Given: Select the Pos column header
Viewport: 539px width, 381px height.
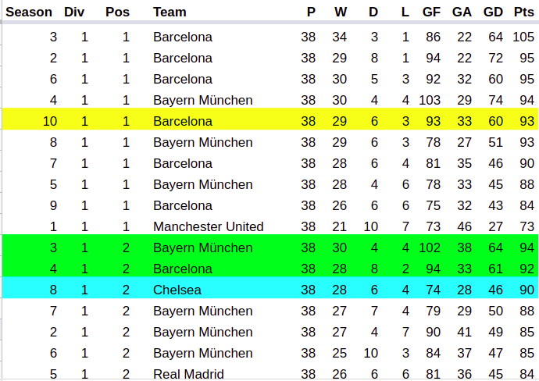Looking at the screenshot, I should (x=118, y=12).
